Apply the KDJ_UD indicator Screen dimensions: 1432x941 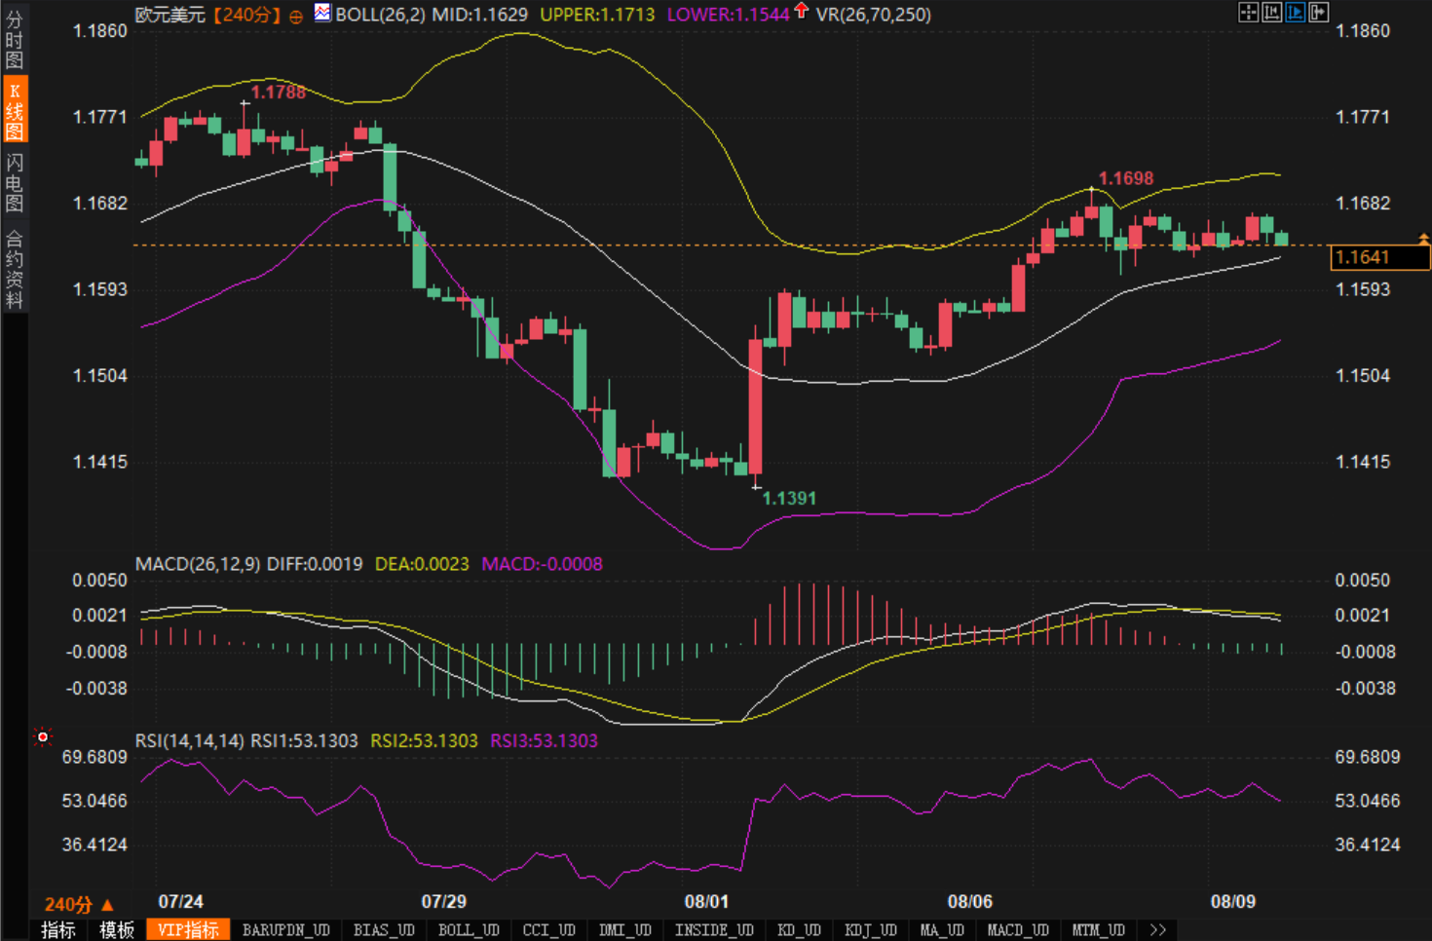[870, 929]
